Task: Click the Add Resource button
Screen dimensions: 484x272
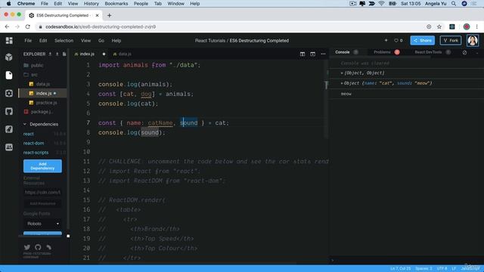Action: [x=42, y=203]
